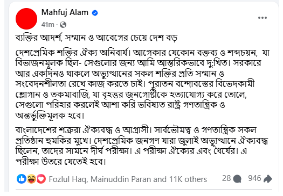Click last line পরীক্ষা উতরে যেতেই হবে
283x196 pixels.
click(x=60, y=162)
